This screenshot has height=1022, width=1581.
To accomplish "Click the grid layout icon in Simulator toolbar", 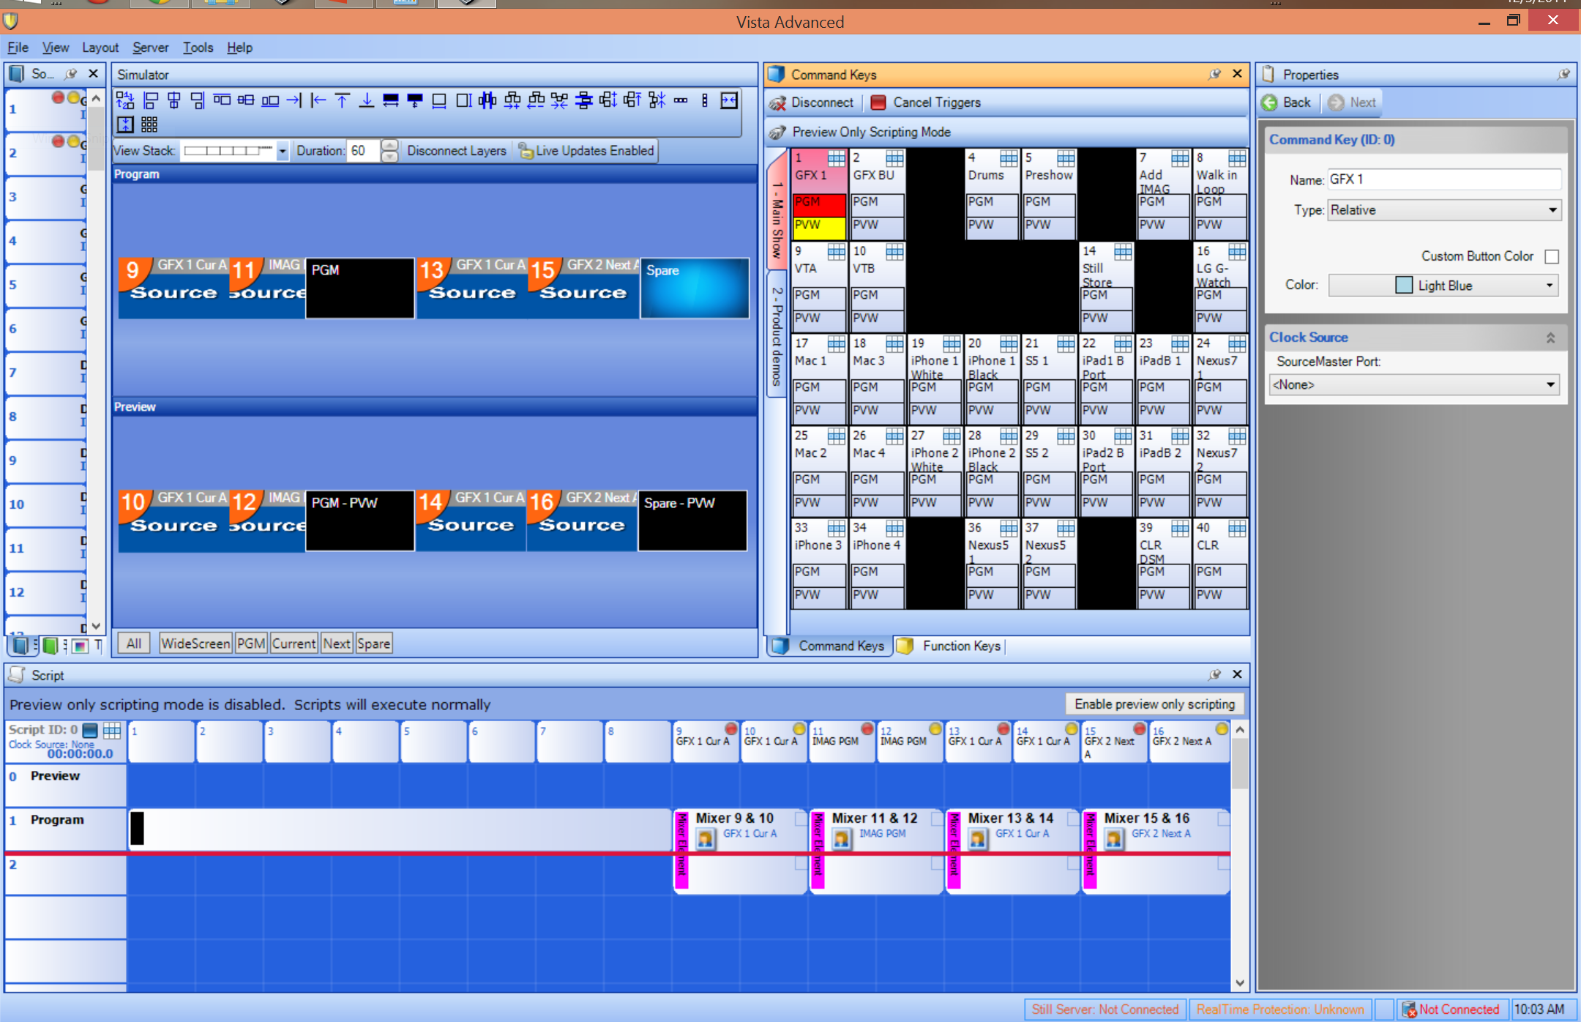I will click(x=149, y=124).
